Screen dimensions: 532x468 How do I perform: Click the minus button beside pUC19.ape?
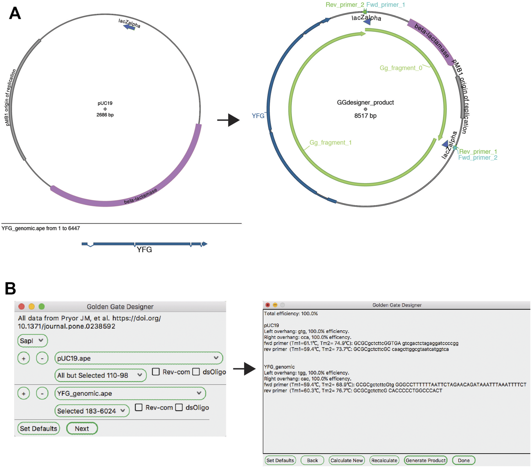(42, 358)
